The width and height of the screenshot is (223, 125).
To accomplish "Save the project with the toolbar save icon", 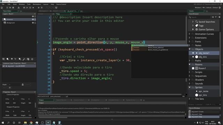I will (13, 8).
